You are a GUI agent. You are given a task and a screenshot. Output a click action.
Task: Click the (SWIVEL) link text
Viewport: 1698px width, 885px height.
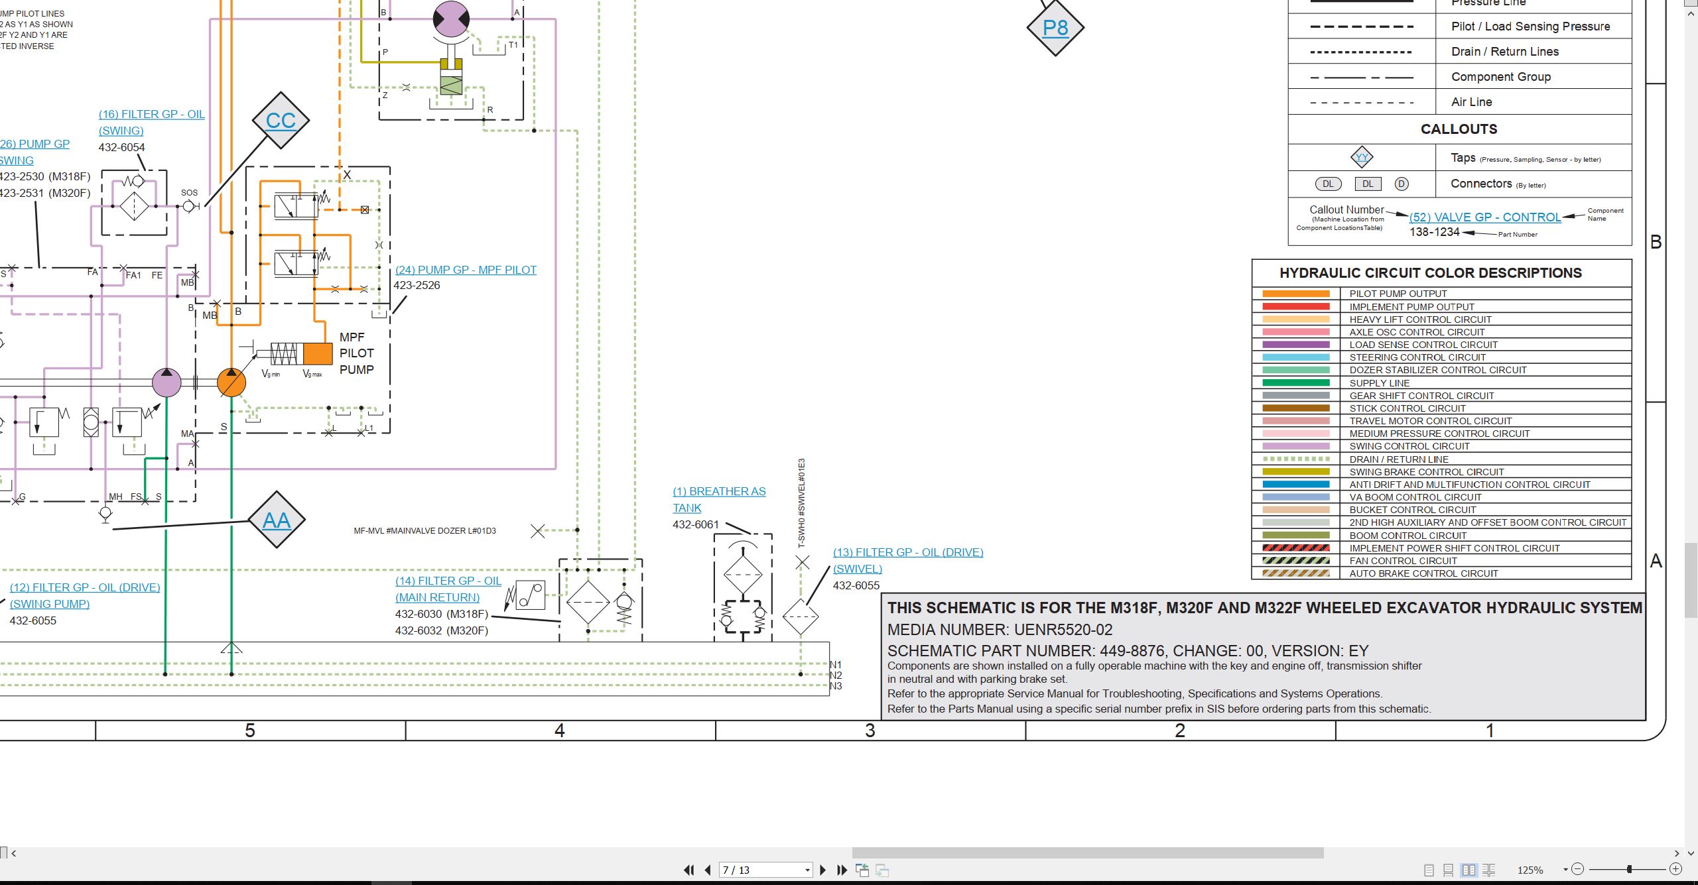tap(858, 569)
